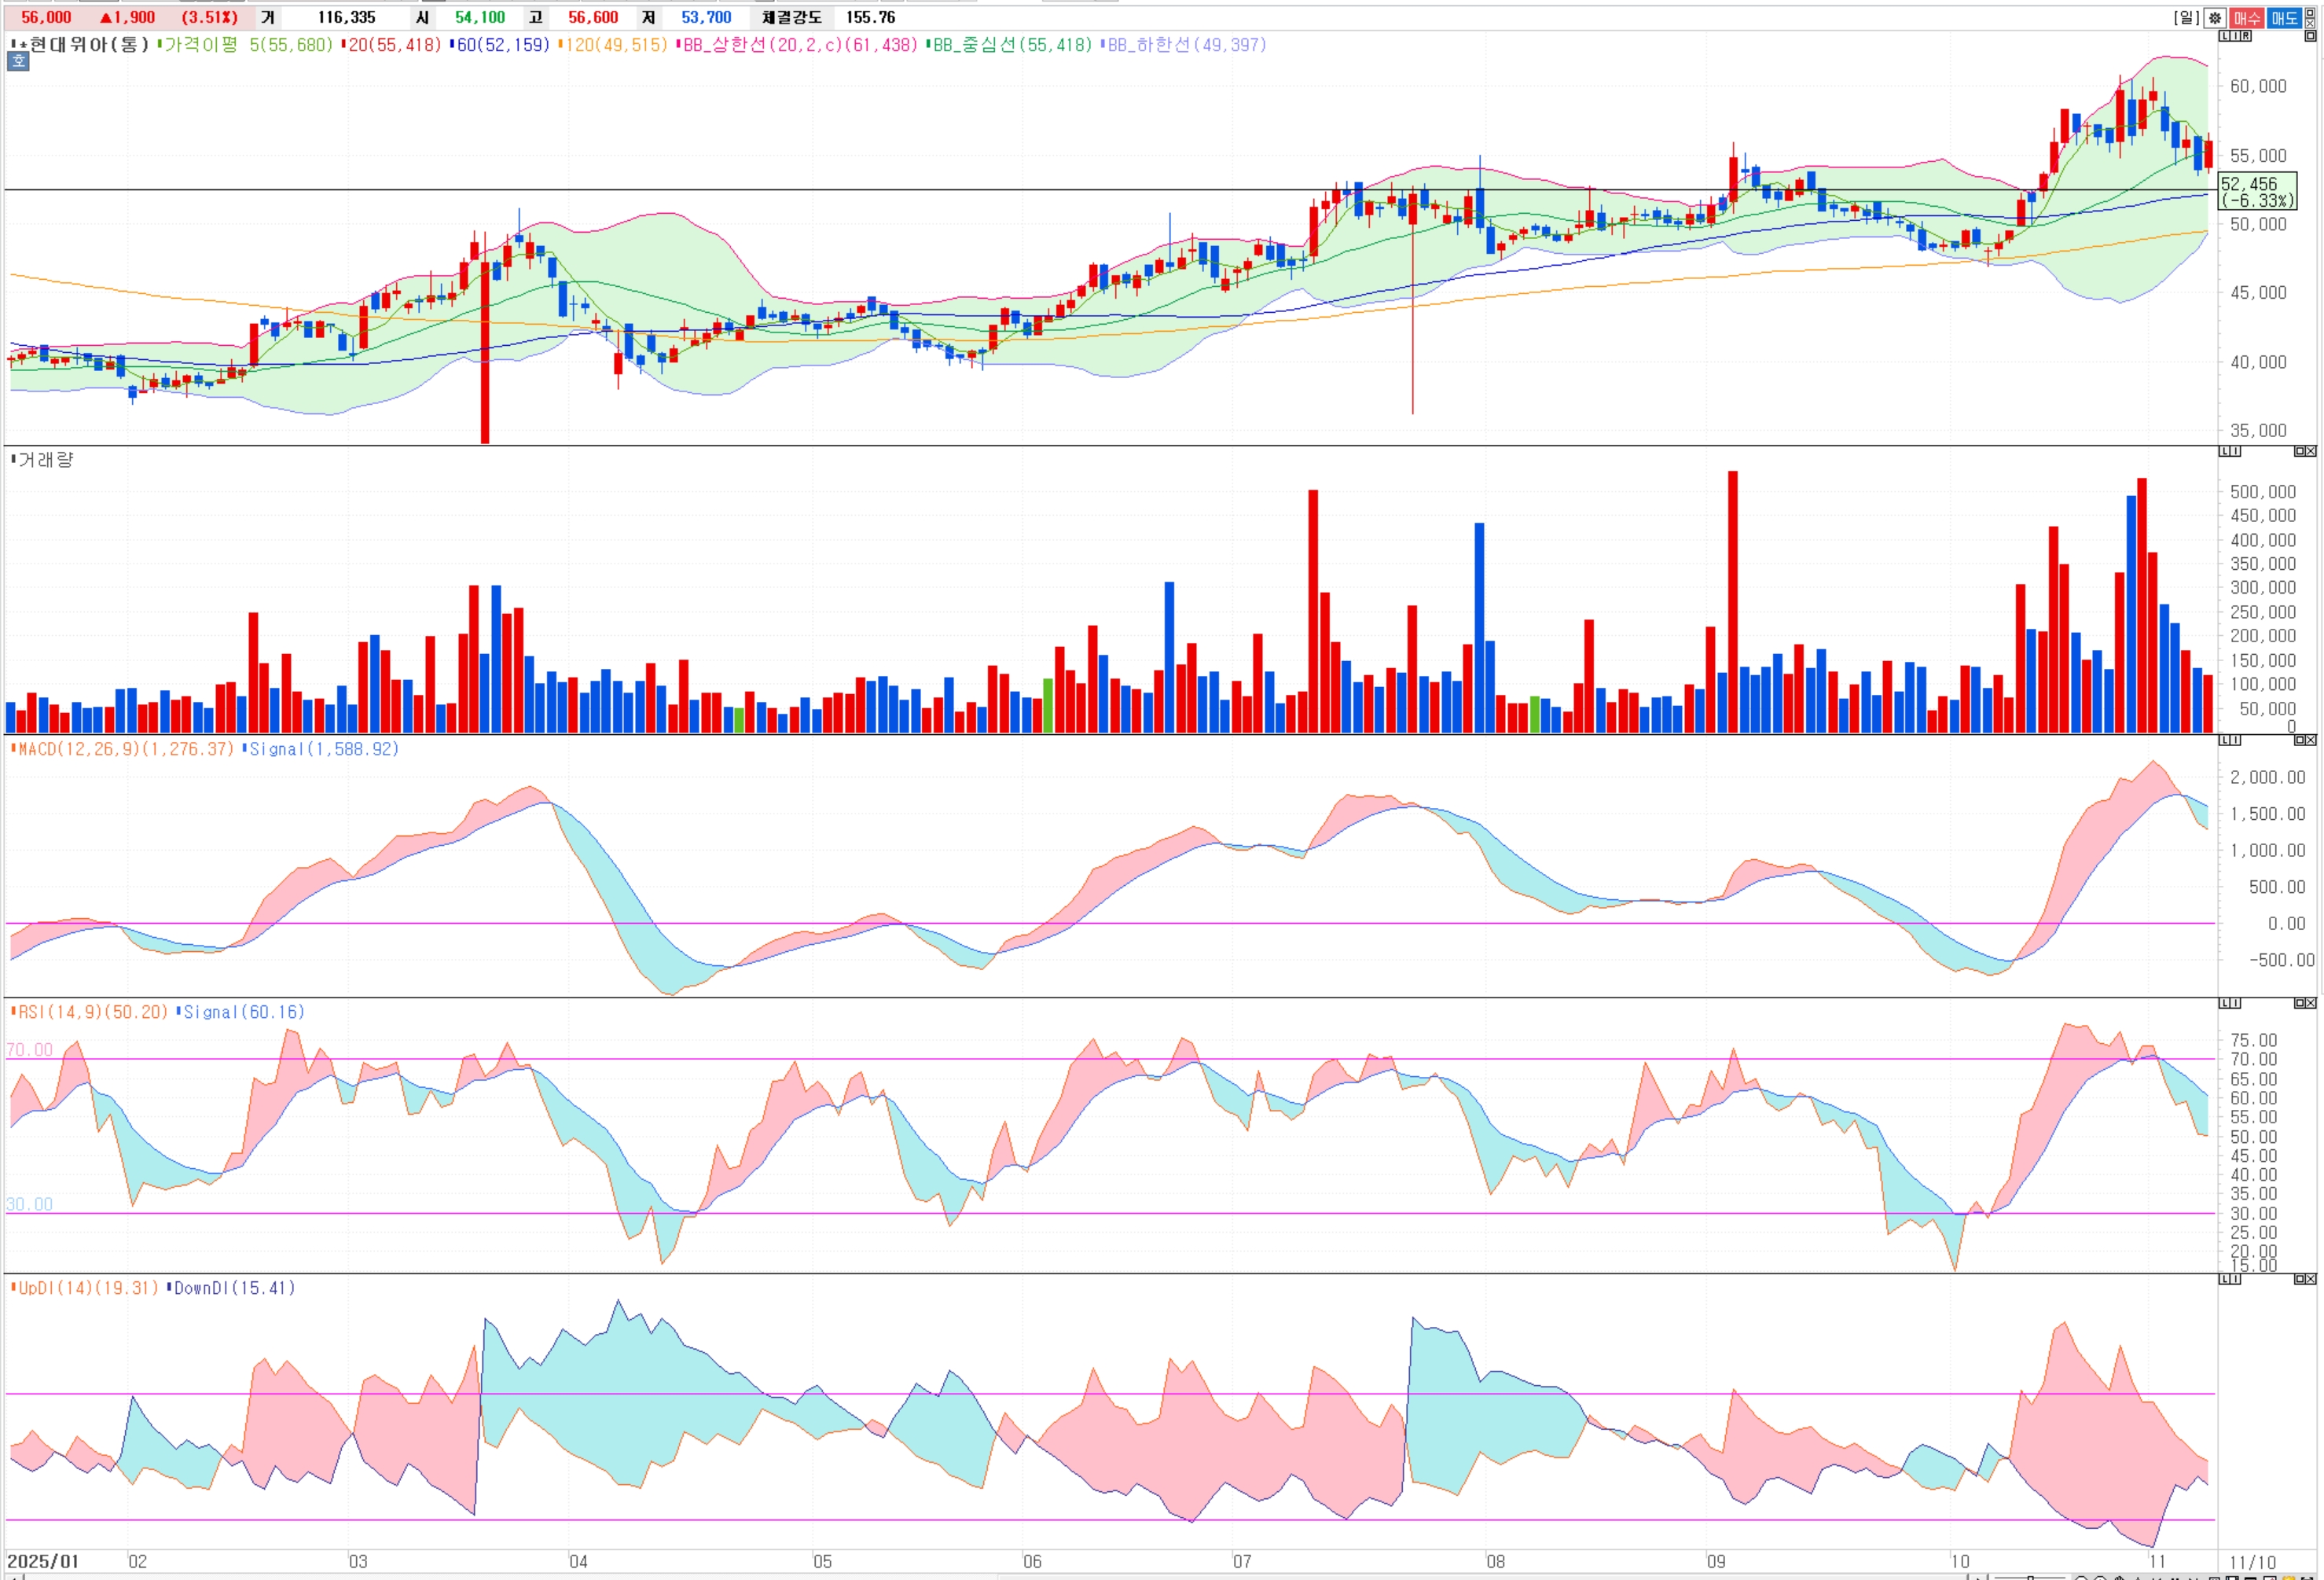The width and height of the screenshot is (2324, 1580).
Task: Click the chart zoom slider at bottom
Action: (x=2030, y=1577)
